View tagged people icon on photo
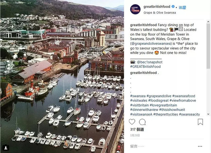 pos(6,148)
